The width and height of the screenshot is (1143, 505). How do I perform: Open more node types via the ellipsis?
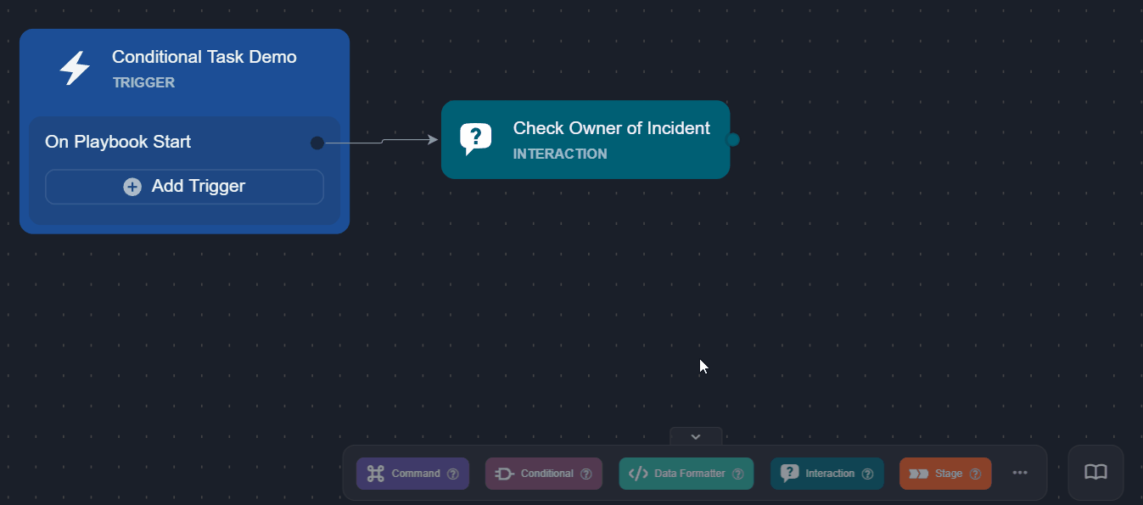click(x=1019, y=473)
